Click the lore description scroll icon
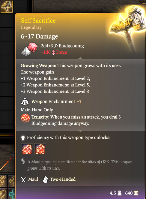This screenshot has height=199, width=146. click(23, 161)
